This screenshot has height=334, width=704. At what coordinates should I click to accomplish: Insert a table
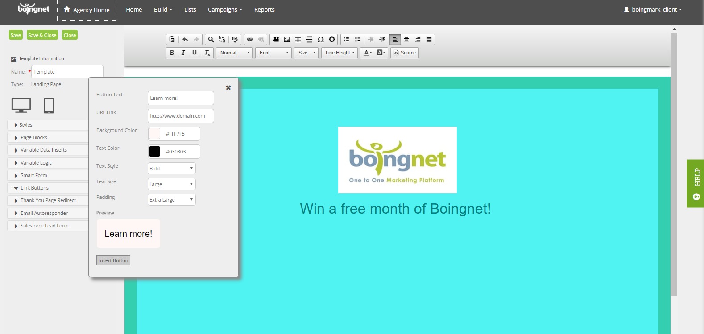click(x=298, y=40)
